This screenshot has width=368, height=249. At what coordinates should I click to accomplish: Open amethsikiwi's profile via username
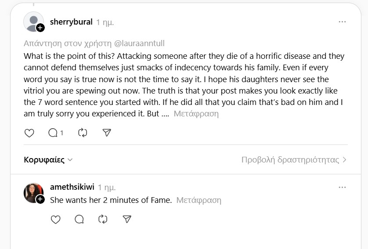pos(72,187)
